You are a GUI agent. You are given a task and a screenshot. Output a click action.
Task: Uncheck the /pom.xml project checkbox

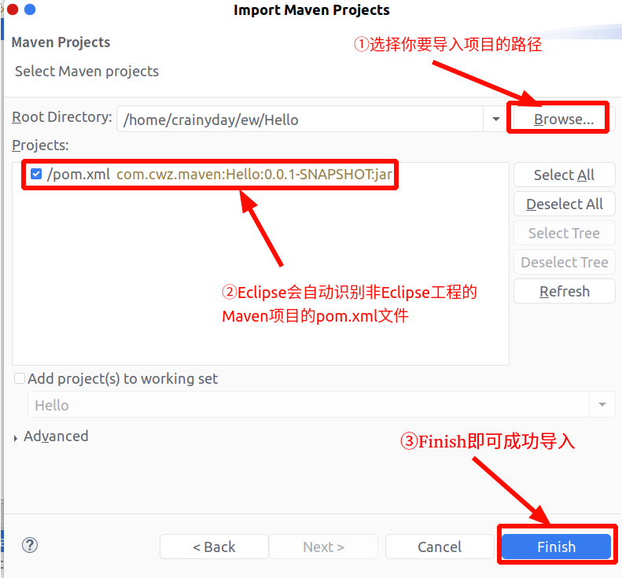pyautogui.click(x=36, y=174)
